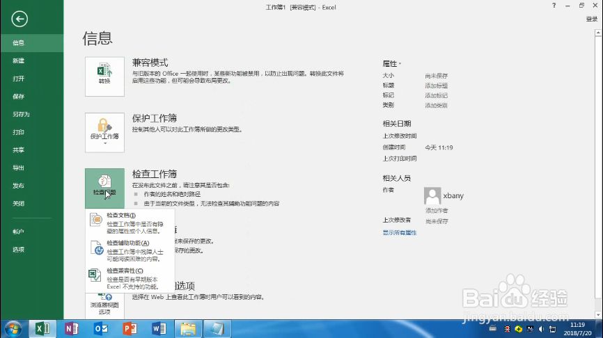
Task: Click Excel icon in taskbar
Action: [42, 329]
